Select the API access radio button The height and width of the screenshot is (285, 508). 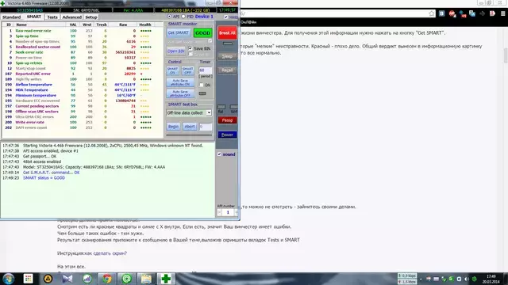(x=169, y=17)
